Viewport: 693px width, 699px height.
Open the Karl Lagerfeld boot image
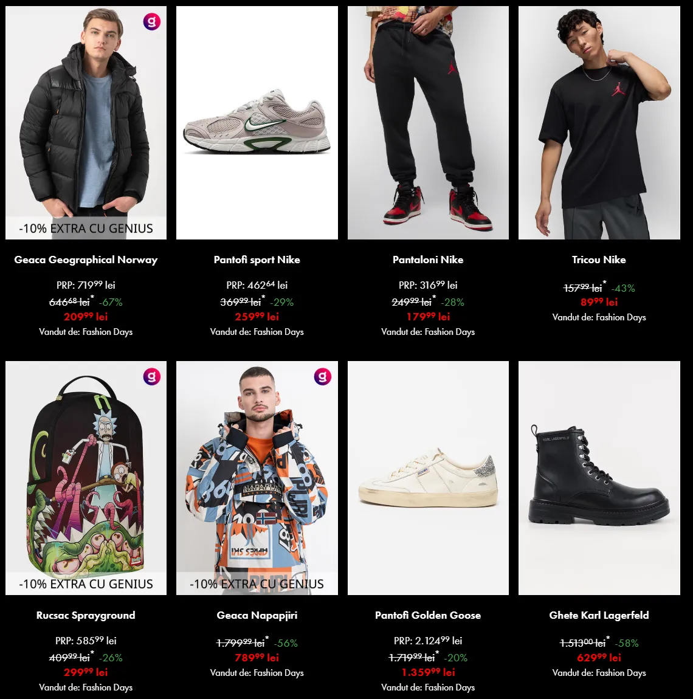[x=599, y=478]
